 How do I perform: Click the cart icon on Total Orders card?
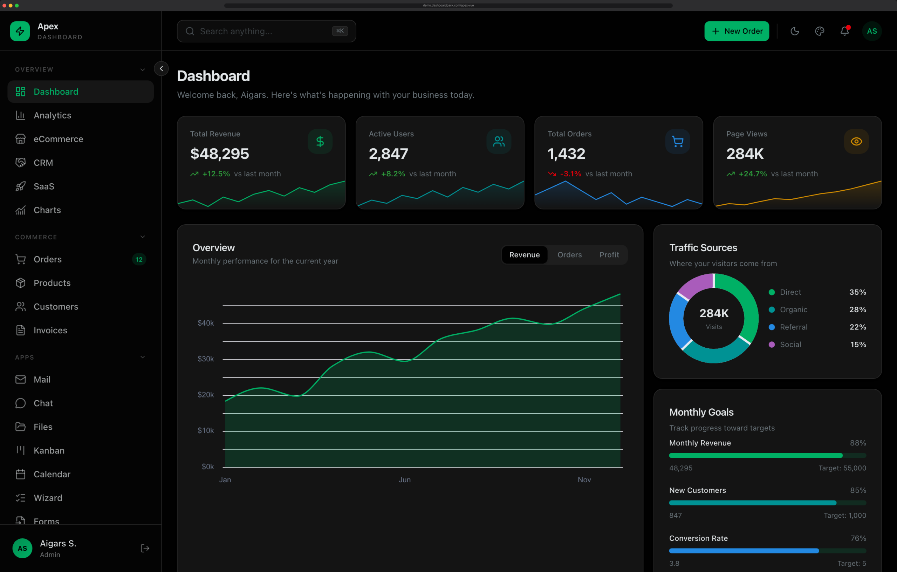tap(678, 142)
